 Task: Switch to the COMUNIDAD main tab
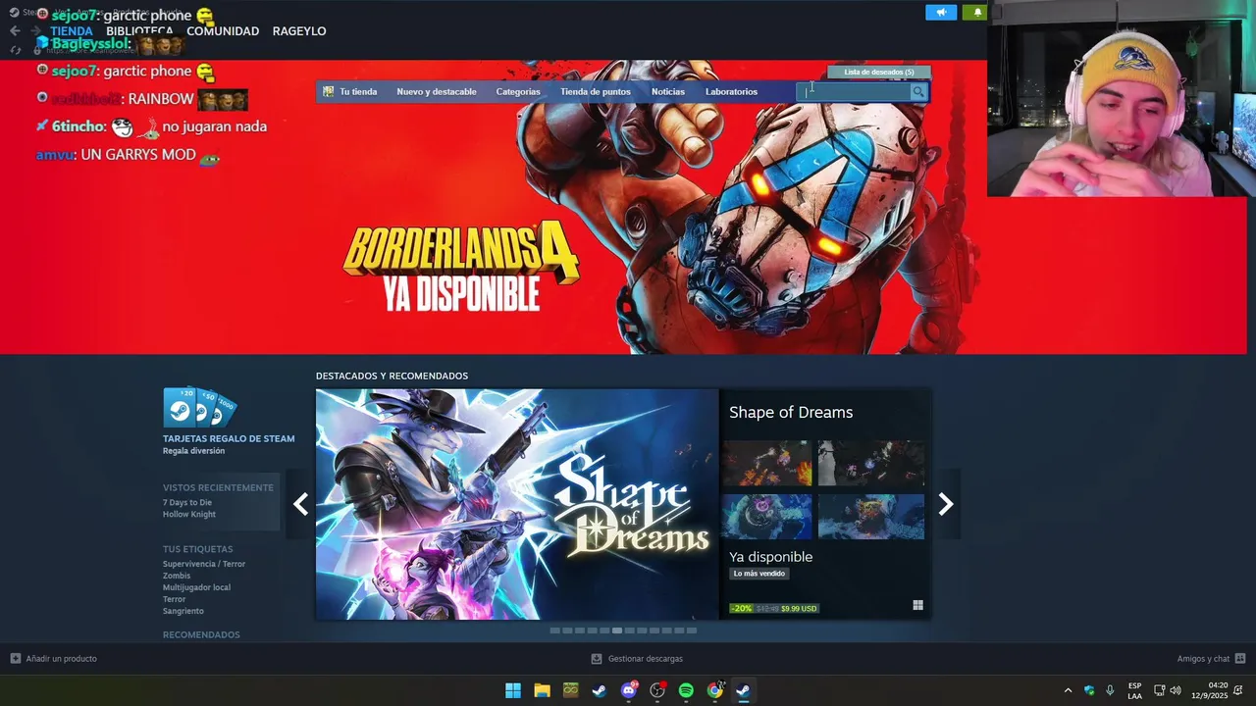(x=223, y=31)
